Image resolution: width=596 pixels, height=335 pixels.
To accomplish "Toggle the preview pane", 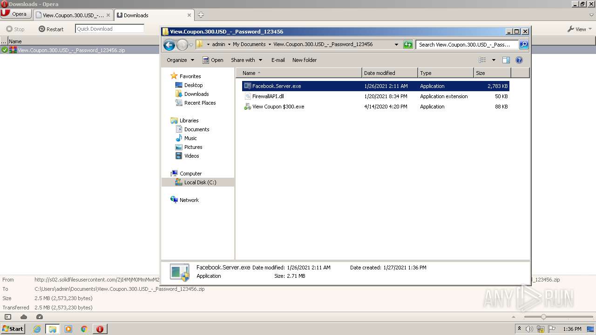I will click(506, 60).
